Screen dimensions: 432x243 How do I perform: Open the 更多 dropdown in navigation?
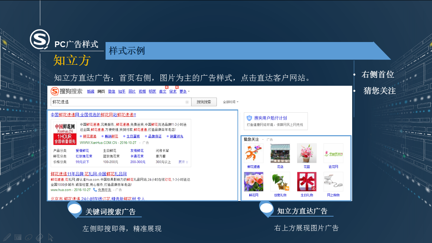(184, 92)
